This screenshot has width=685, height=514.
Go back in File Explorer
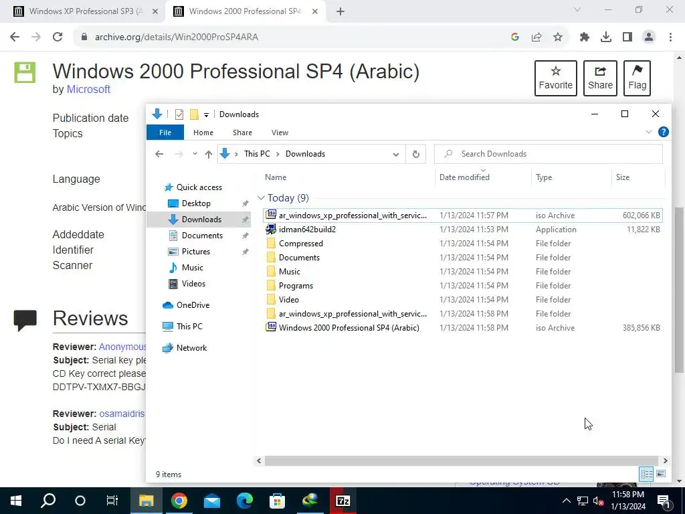pyautogui.click(x=159, y=154)
